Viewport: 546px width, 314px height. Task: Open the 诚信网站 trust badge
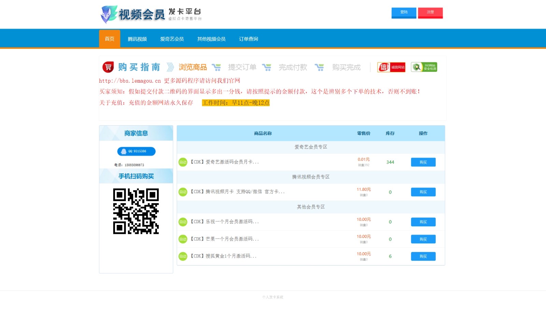[391, 67]
